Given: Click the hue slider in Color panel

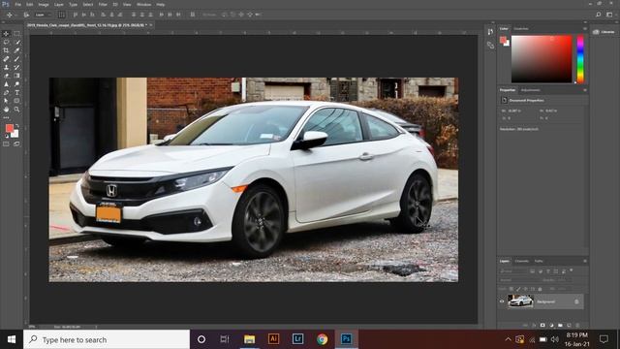Looking at the screenshot, I should [x=580, y=59].
